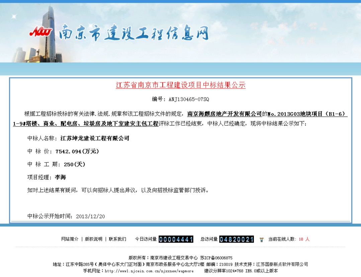Click the construction period 250(天)

tap(75, 164)
